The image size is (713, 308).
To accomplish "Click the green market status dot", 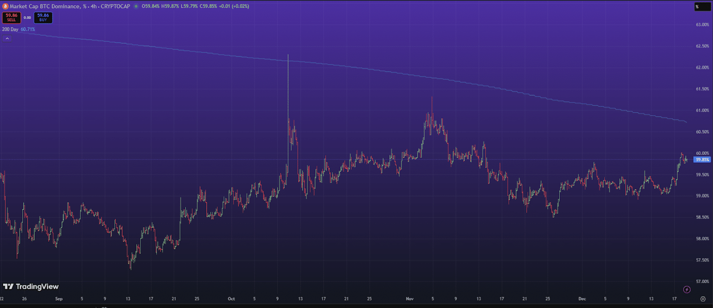I will tap(136, 7).
